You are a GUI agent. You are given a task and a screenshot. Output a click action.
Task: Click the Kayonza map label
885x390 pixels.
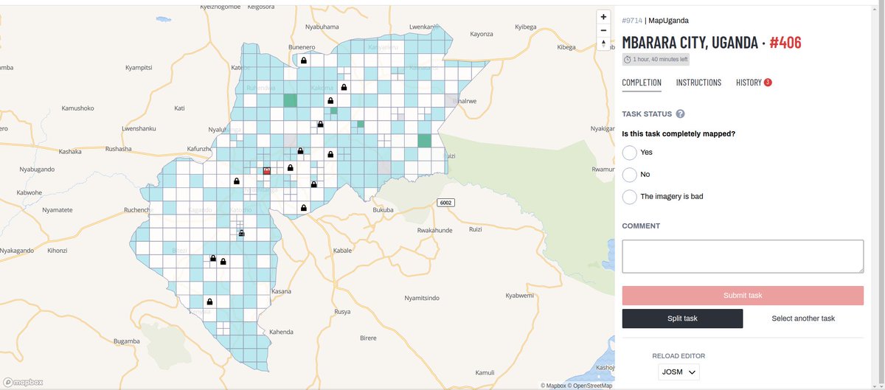point(482,34)
